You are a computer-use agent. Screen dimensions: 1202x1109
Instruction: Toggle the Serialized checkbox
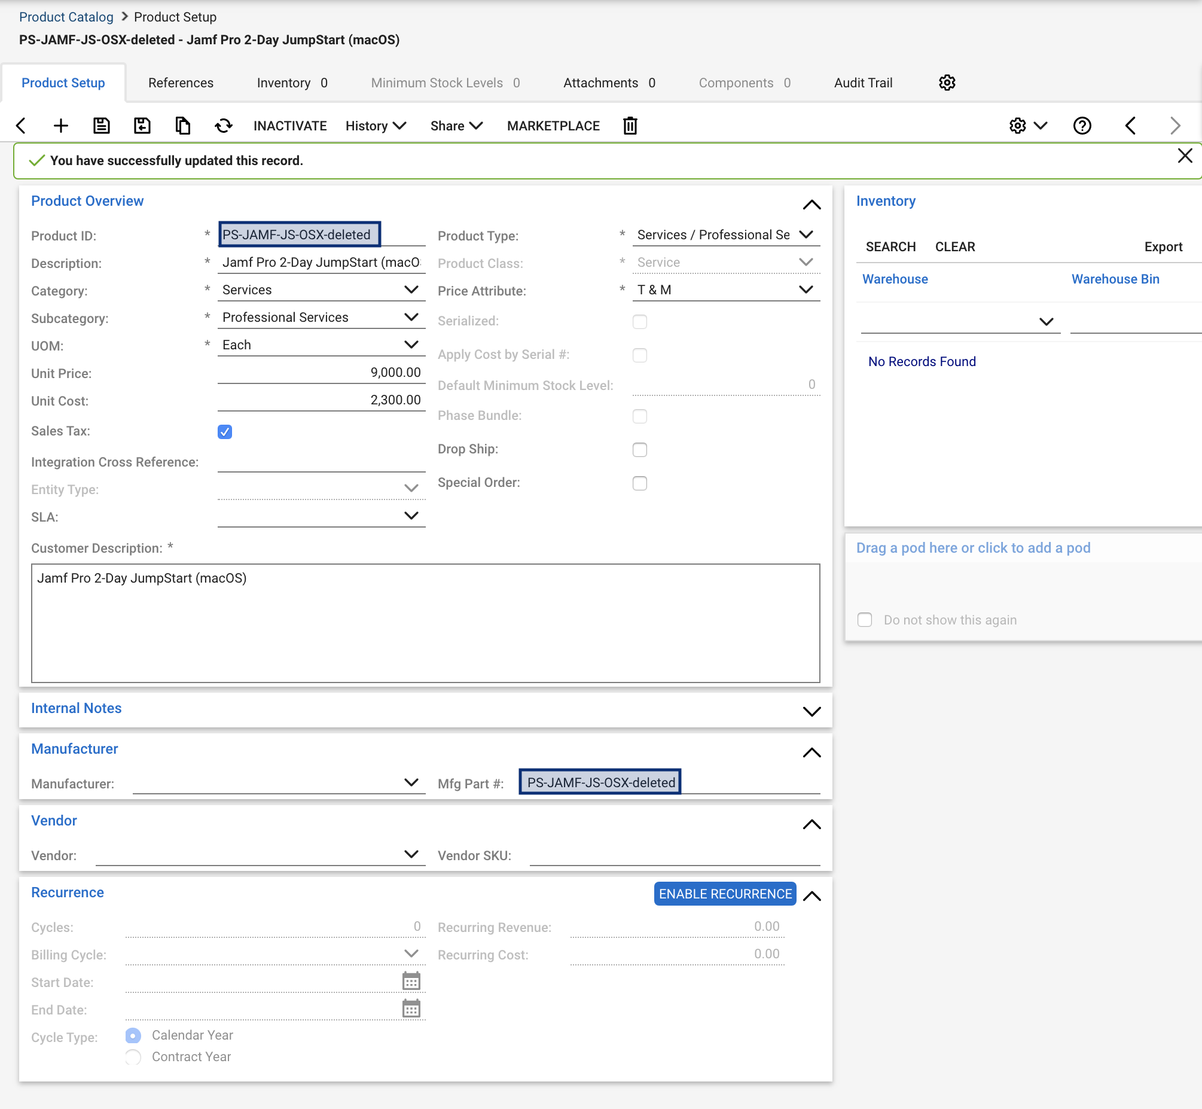(x=640, y=321)
